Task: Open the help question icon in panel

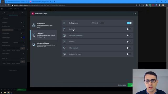Action: [16, 70]
